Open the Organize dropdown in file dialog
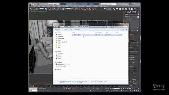Screen dimensions: 169x95 coord(58,30)
